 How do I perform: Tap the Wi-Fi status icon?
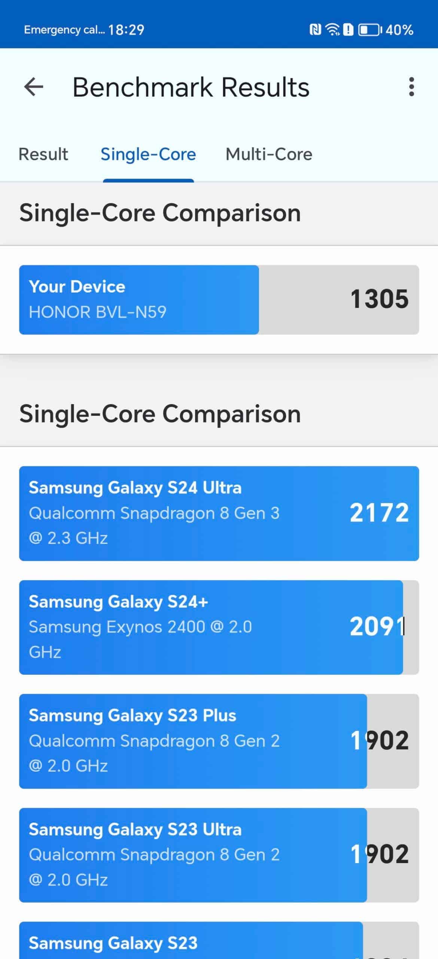pos(332,30)
